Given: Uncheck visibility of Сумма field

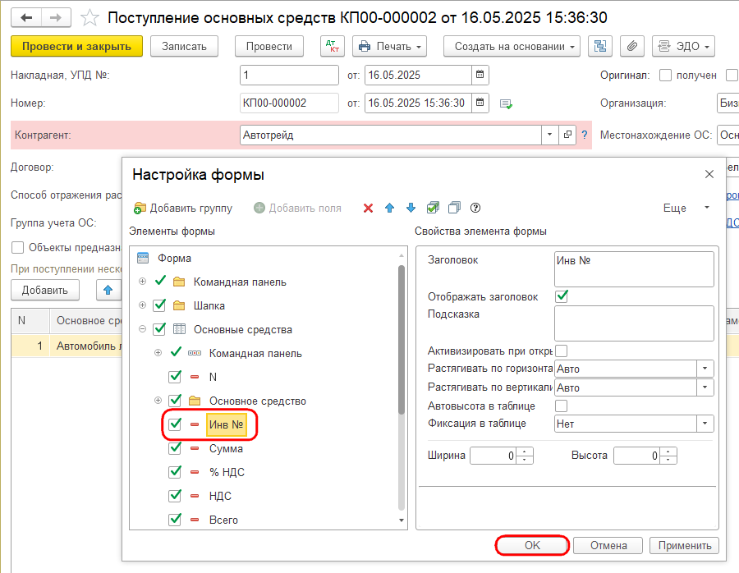Looking at the screenshot, I should pyautogui.click(x=175, y=447).
